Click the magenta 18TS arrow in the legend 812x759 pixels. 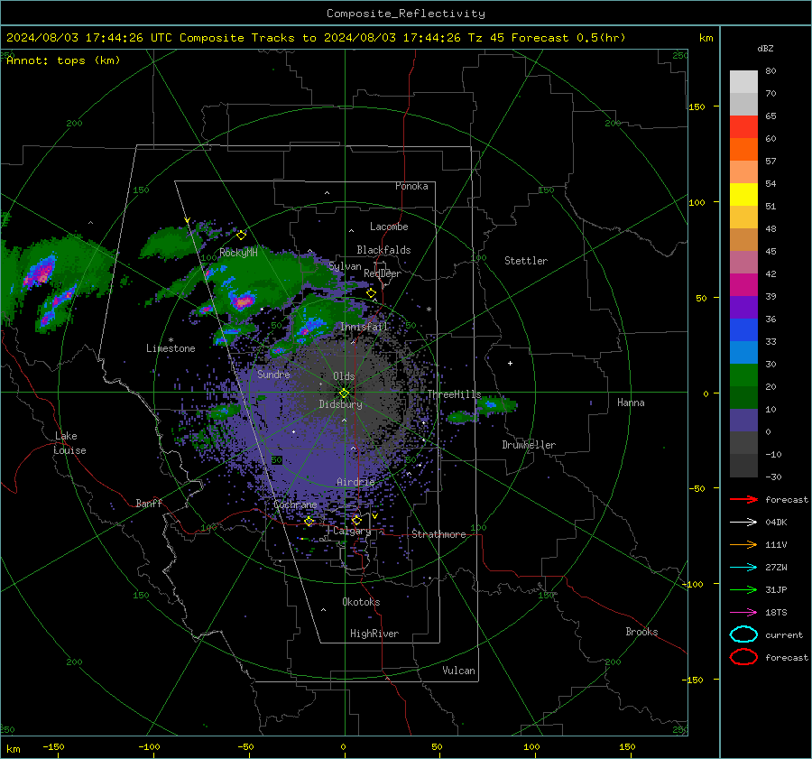click(743, 613)
